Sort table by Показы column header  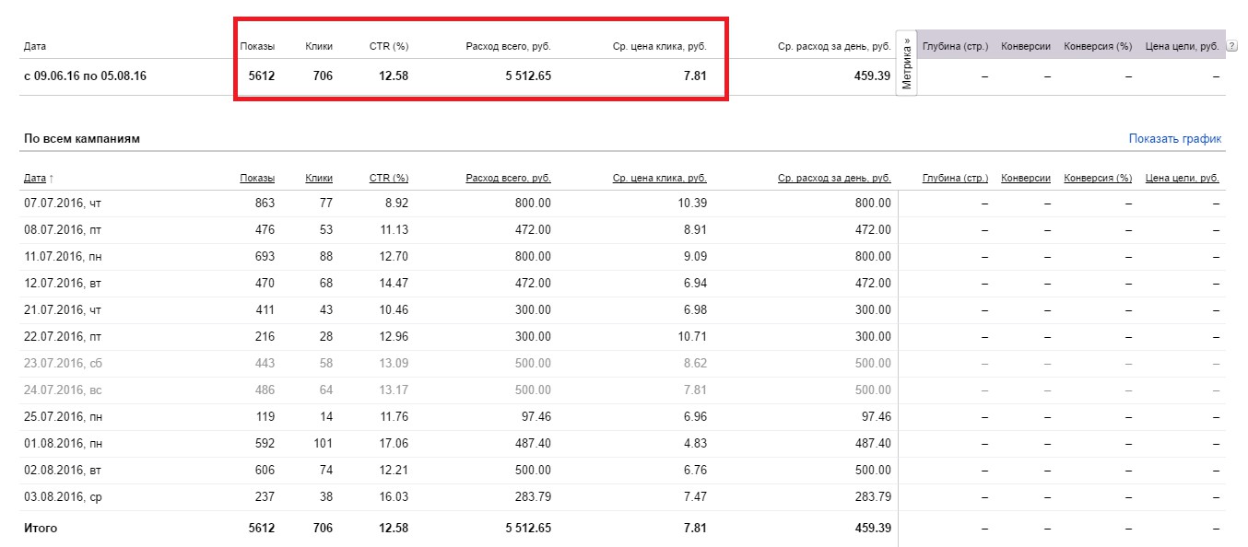257,178
